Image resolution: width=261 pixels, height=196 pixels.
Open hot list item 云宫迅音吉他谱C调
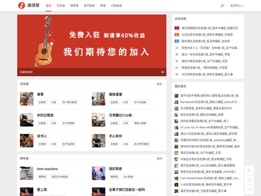pyautogui.click(x=207, y=34)
